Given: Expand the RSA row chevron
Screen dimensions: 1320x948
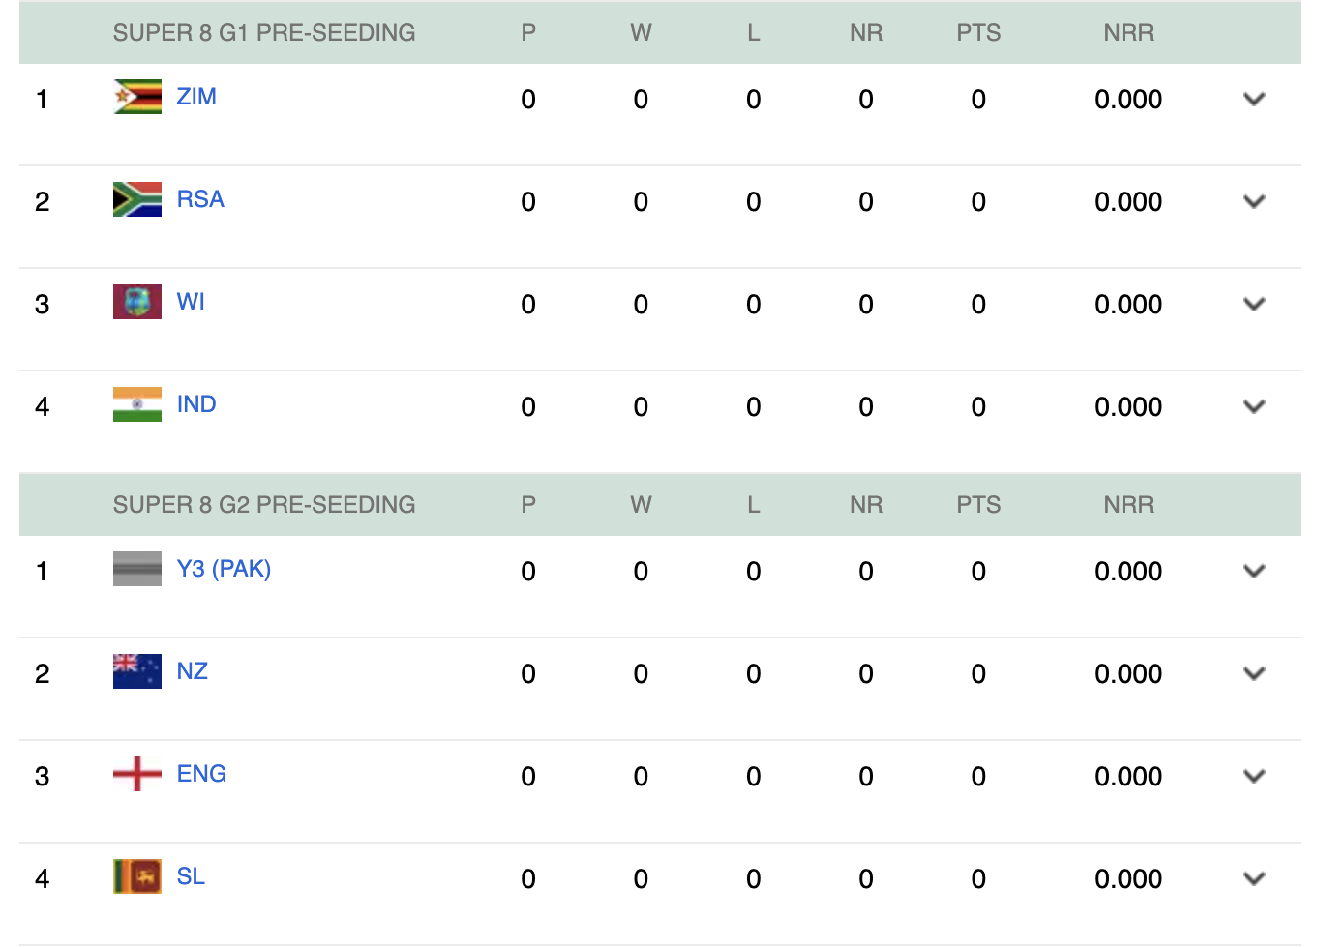Looking at the screenshot, I should tap(1253, 201).
